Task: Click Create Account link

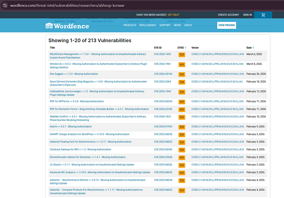Action: click(x=228, y=15)
